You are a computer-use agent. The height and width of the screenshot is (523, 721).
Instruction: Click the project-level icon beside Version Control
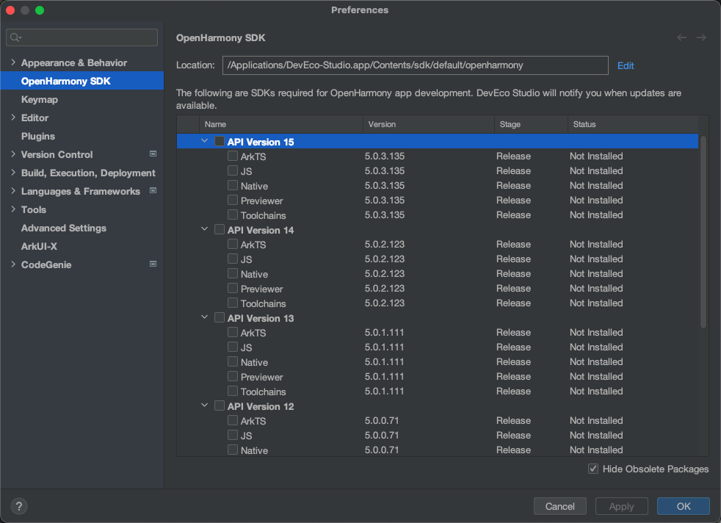tap(153, 154)
